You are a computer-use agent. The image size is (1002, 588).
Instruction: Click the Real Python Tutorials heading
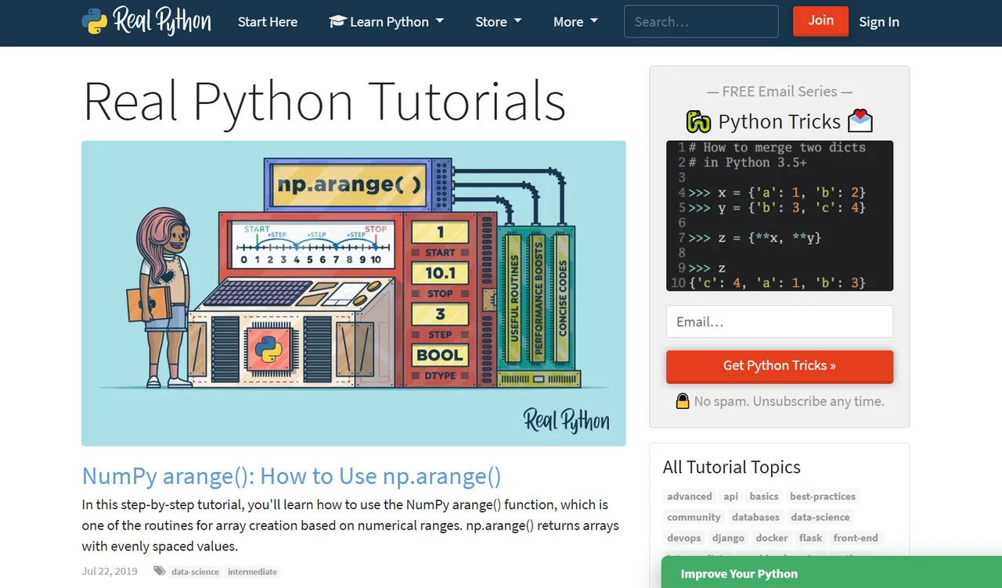click(324, 102)
